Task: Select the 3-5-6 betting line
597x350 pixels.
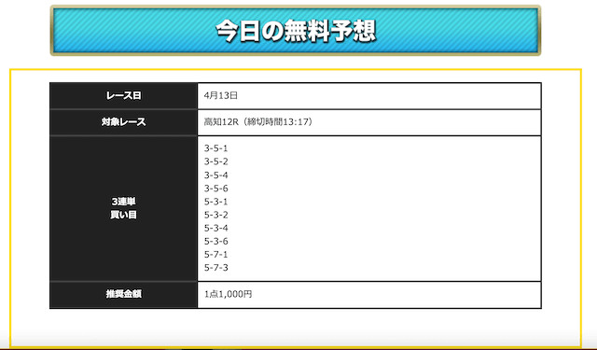Action: [215, 189]
